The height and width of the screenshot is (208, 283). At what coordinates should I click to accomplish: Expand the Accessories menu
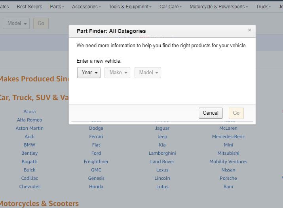tap(86, 7)
